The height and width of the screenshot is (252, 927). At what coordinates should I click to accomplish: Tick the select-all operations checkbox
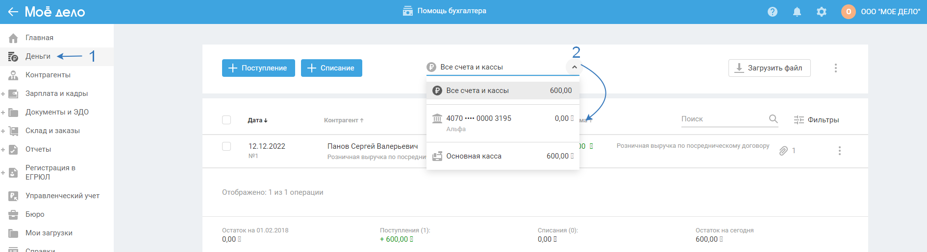(226, 120)
